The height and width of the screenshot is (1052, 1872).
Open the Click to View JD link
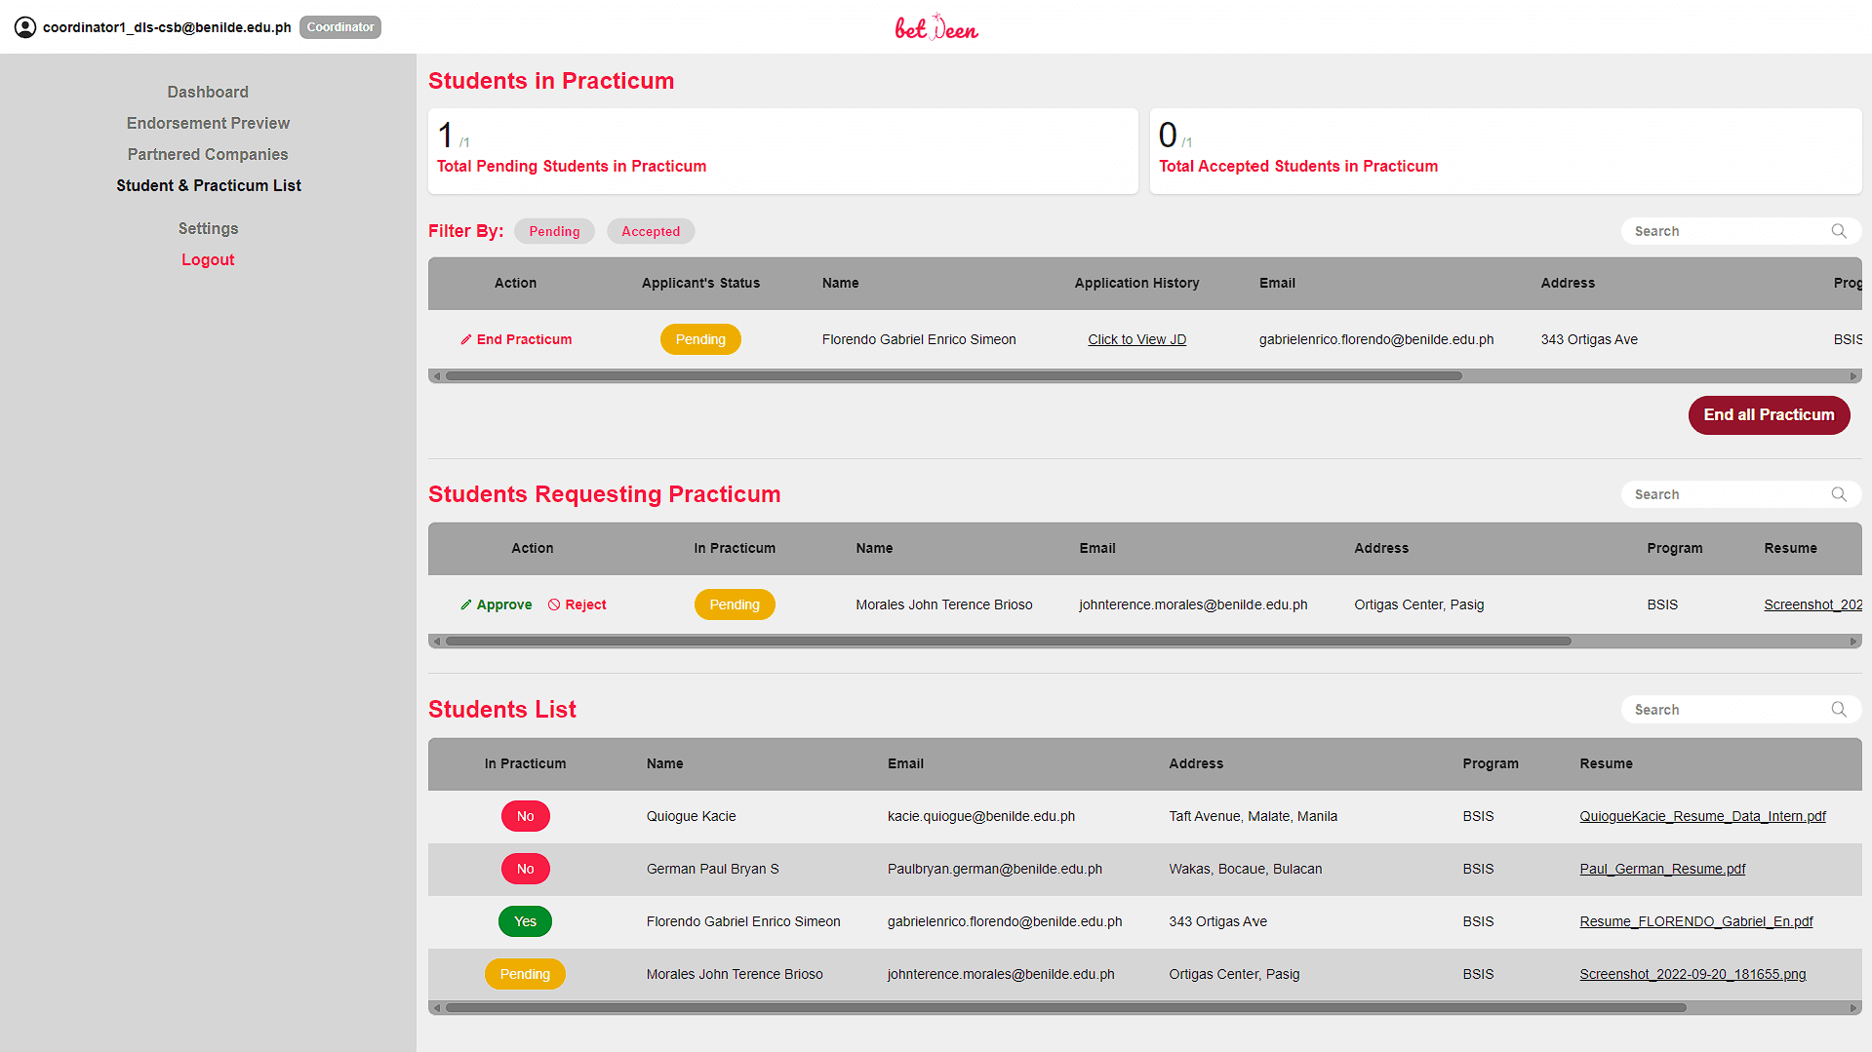tap(1136, 339)
